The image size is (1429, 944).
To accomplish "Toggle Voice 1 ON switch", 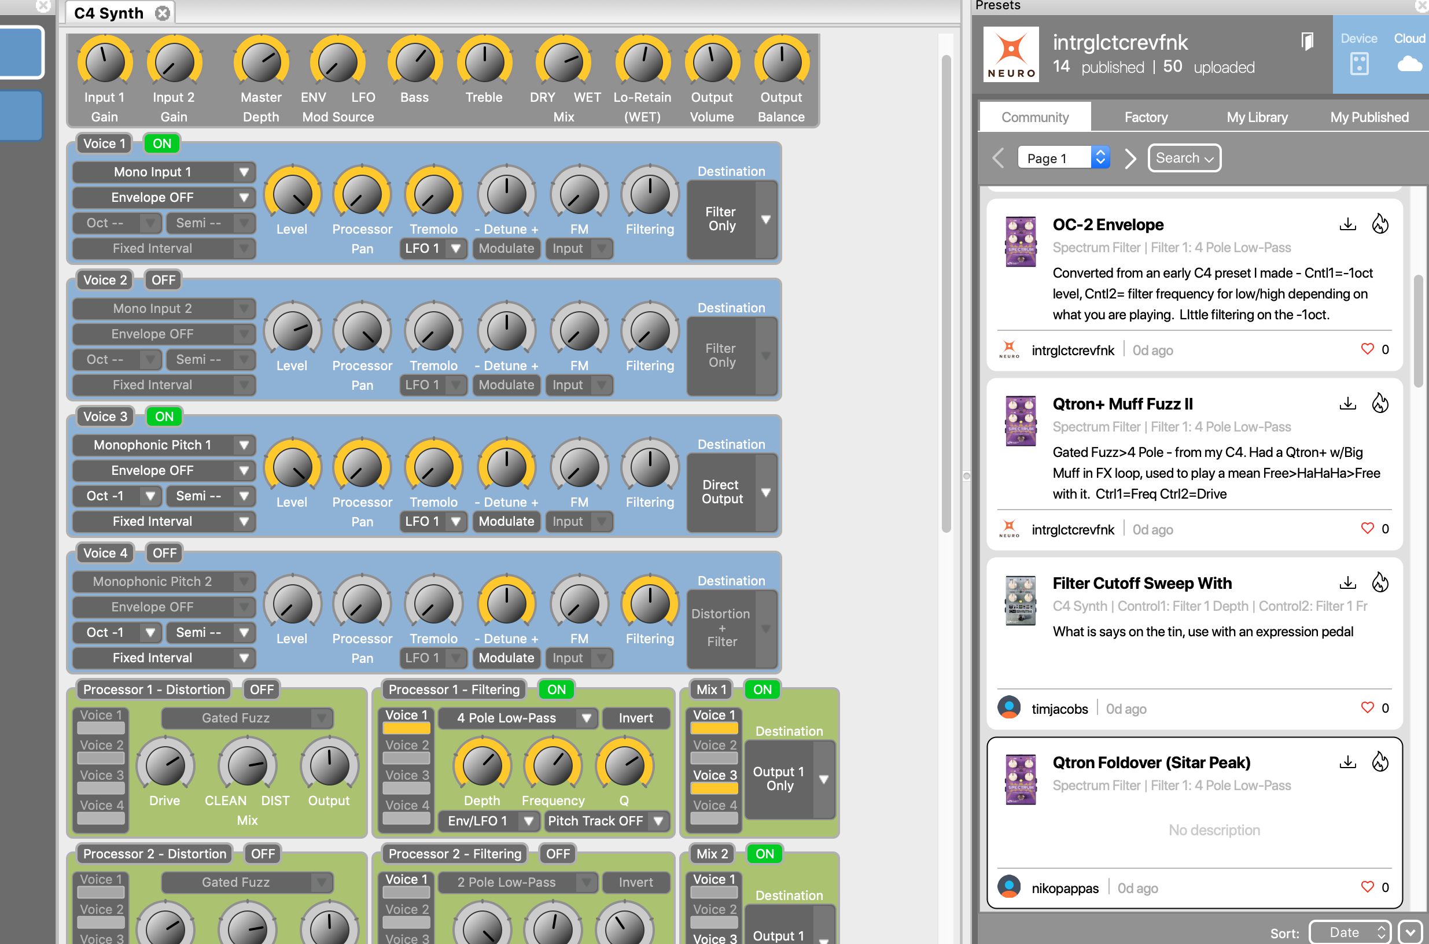I will [162, 144].
